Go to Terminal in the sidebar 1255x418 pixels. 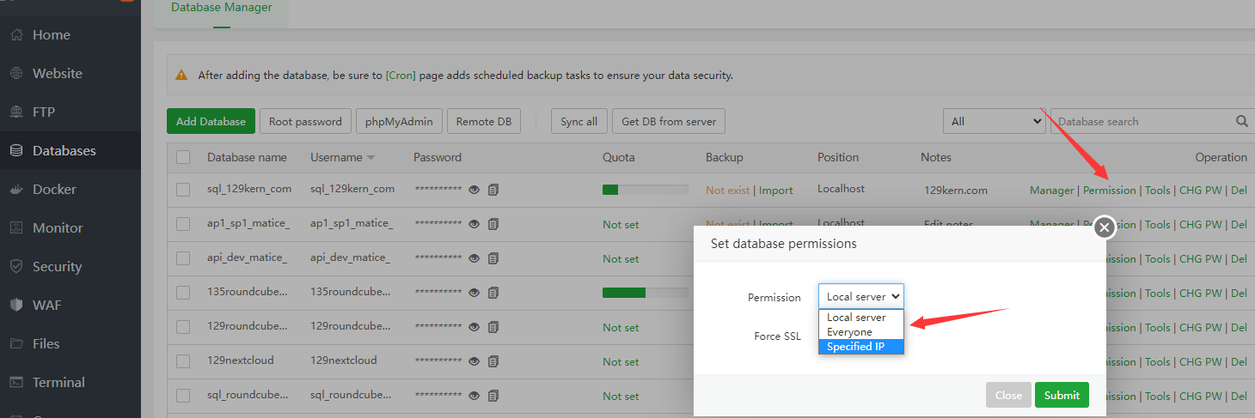(x=58, y=382)
